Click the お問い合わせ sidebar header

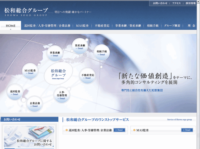pos(29,119)
